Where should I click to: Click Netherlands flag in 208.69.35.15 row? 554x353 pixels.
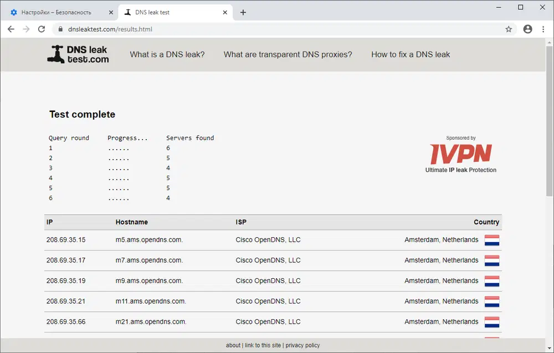pos(492,241)
